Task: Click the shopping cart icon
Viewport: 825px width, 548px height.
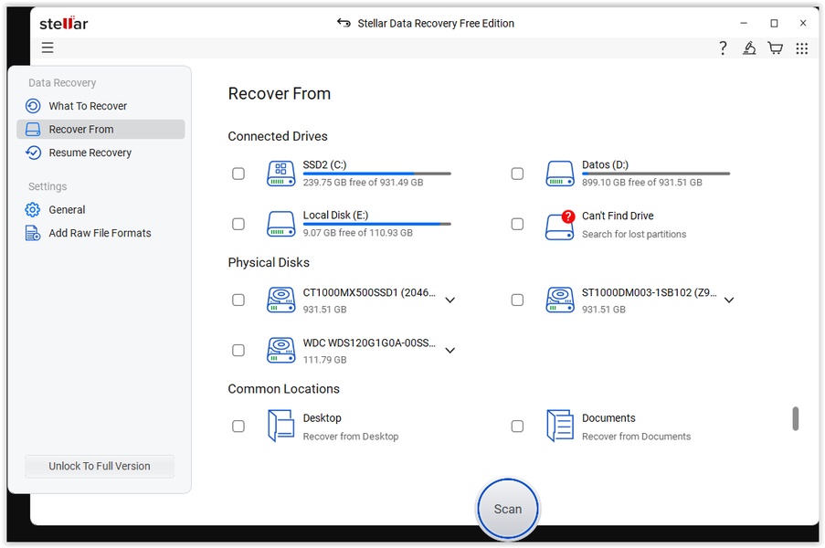Action: point(775,48)
